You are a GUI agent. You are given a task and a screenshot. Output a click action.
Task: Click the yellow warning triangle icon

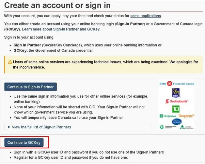pyautogui.click(x=10, y=62)
